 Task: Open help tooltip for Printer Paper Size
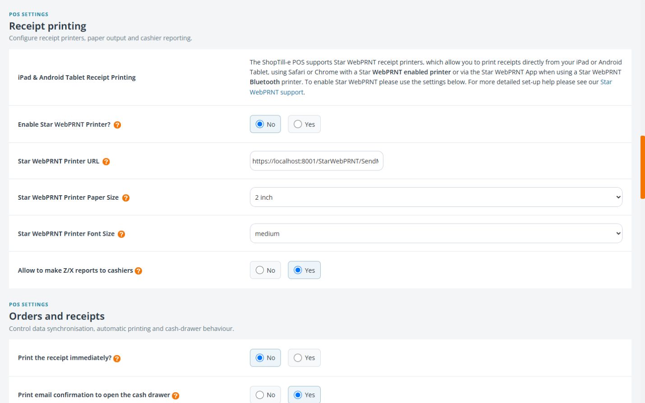point(126,198)
